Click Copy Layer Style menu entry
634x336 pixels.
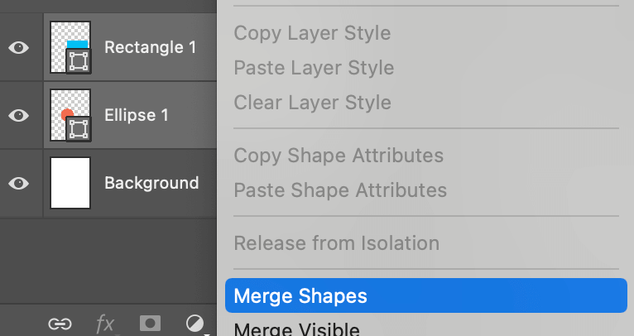click(312, 33)
